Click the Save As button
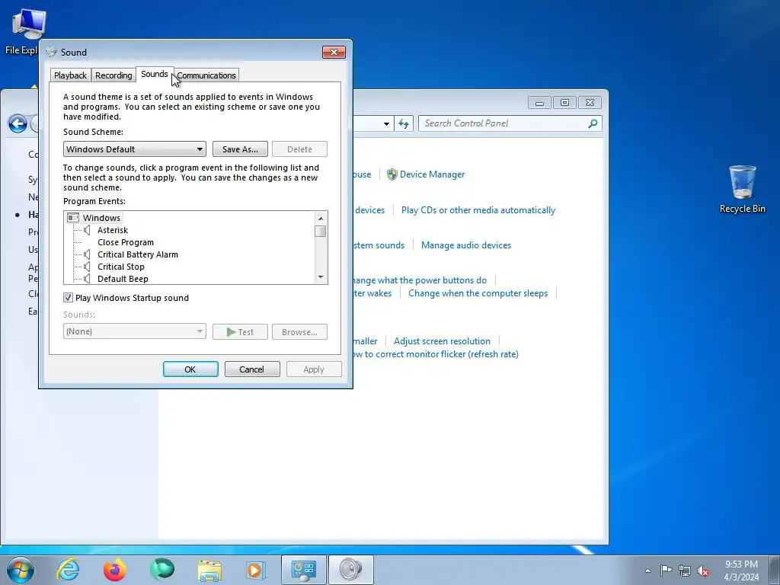Viewport: 780px width, 585px height. (x=240, y=149)
